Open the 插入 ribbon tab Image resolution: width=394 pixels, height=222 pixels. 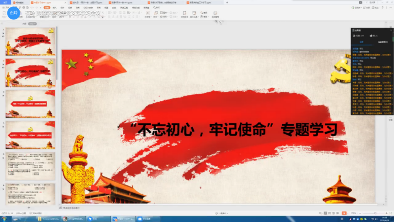[55, 8]
